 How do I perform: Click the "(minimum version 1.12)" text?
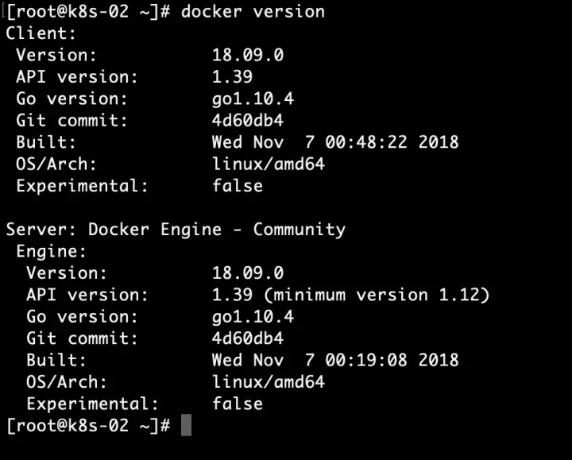(x=377, y=295)
